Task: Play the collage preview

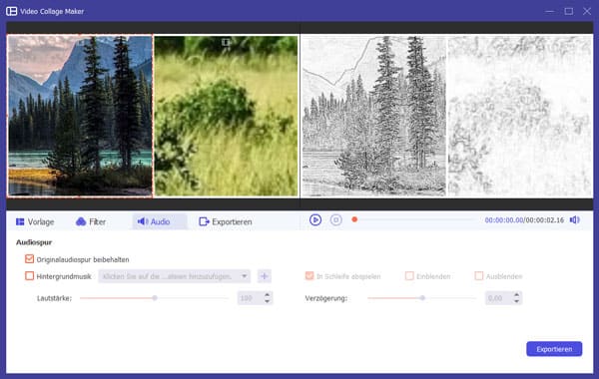Action: tap(315, 220)
